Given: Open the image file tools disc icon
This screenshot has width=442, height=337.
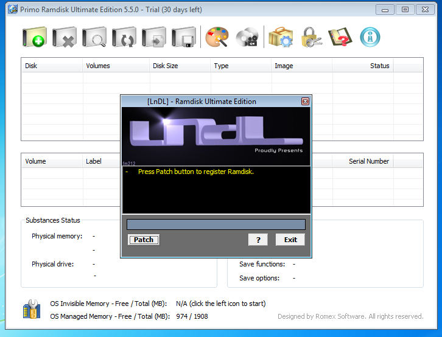Looking at the screenshot, I should 247,37.
